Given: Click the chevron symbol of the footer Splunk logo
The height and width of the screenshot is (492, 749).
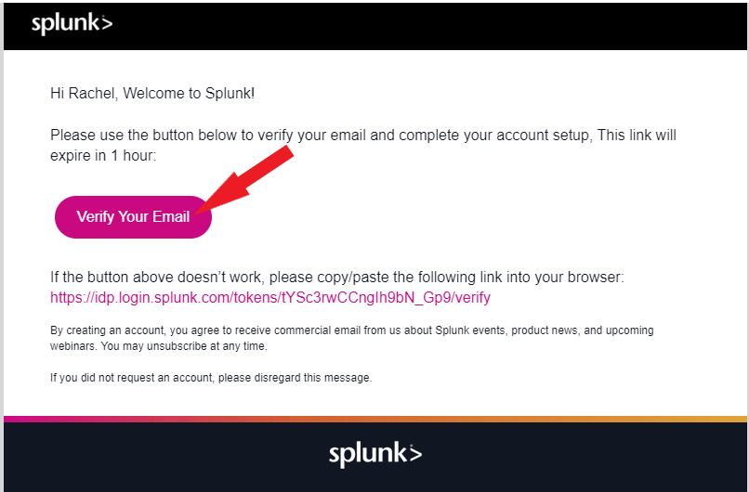Looking at the screenshot, I should [x=414, y=453].
